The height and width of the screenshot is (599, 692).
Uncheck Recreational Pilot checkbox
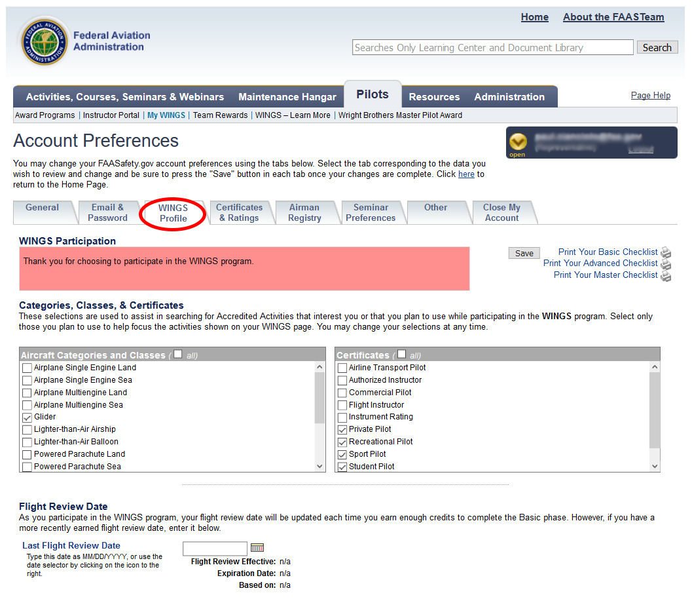click(x=342, y=442)
